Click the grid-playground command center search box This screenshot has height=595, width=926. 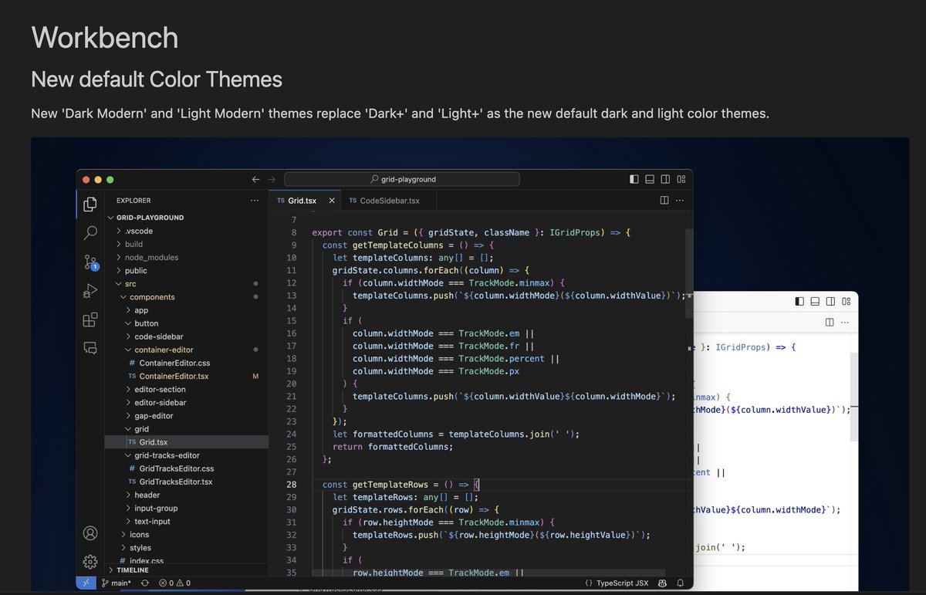(x=402, y=179)
